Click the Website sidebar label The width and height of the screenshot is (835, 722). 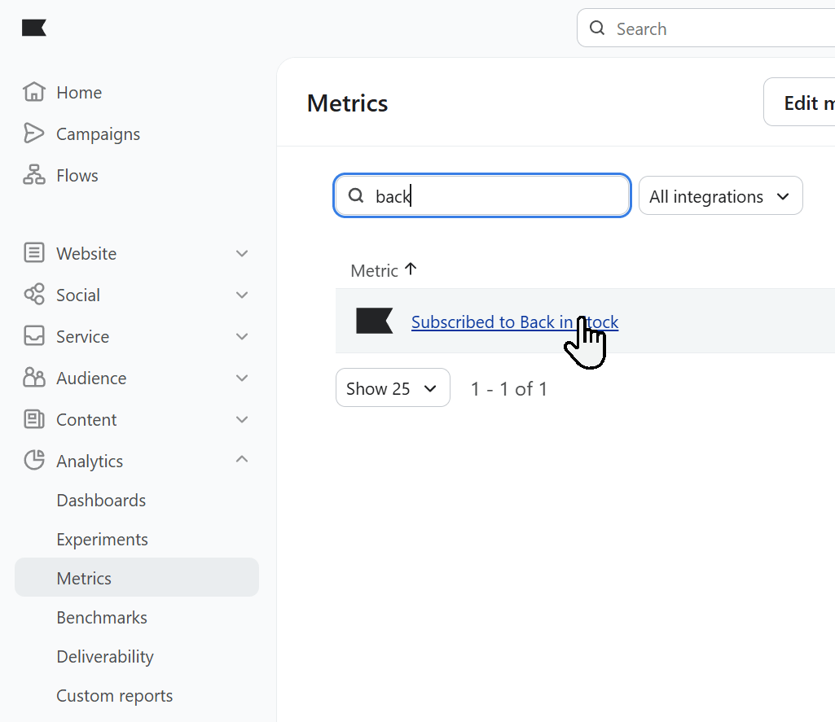click(x=86, y=254)
